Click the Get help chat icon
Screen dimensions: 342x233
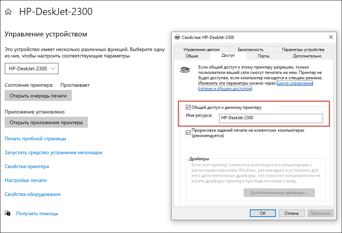coord(8,213)
